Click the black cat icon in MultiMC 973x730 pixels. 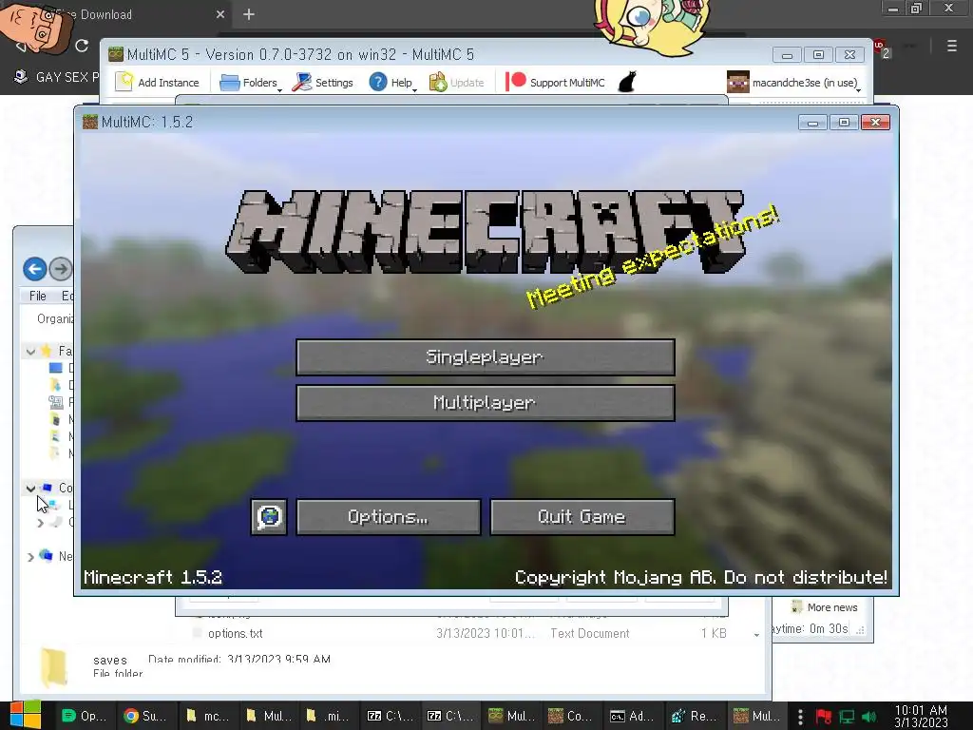[x=627, y=82]
